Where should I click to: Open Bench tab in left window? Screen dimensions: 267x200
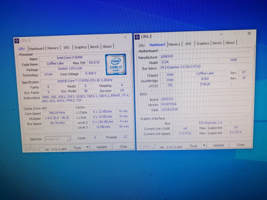94,47
